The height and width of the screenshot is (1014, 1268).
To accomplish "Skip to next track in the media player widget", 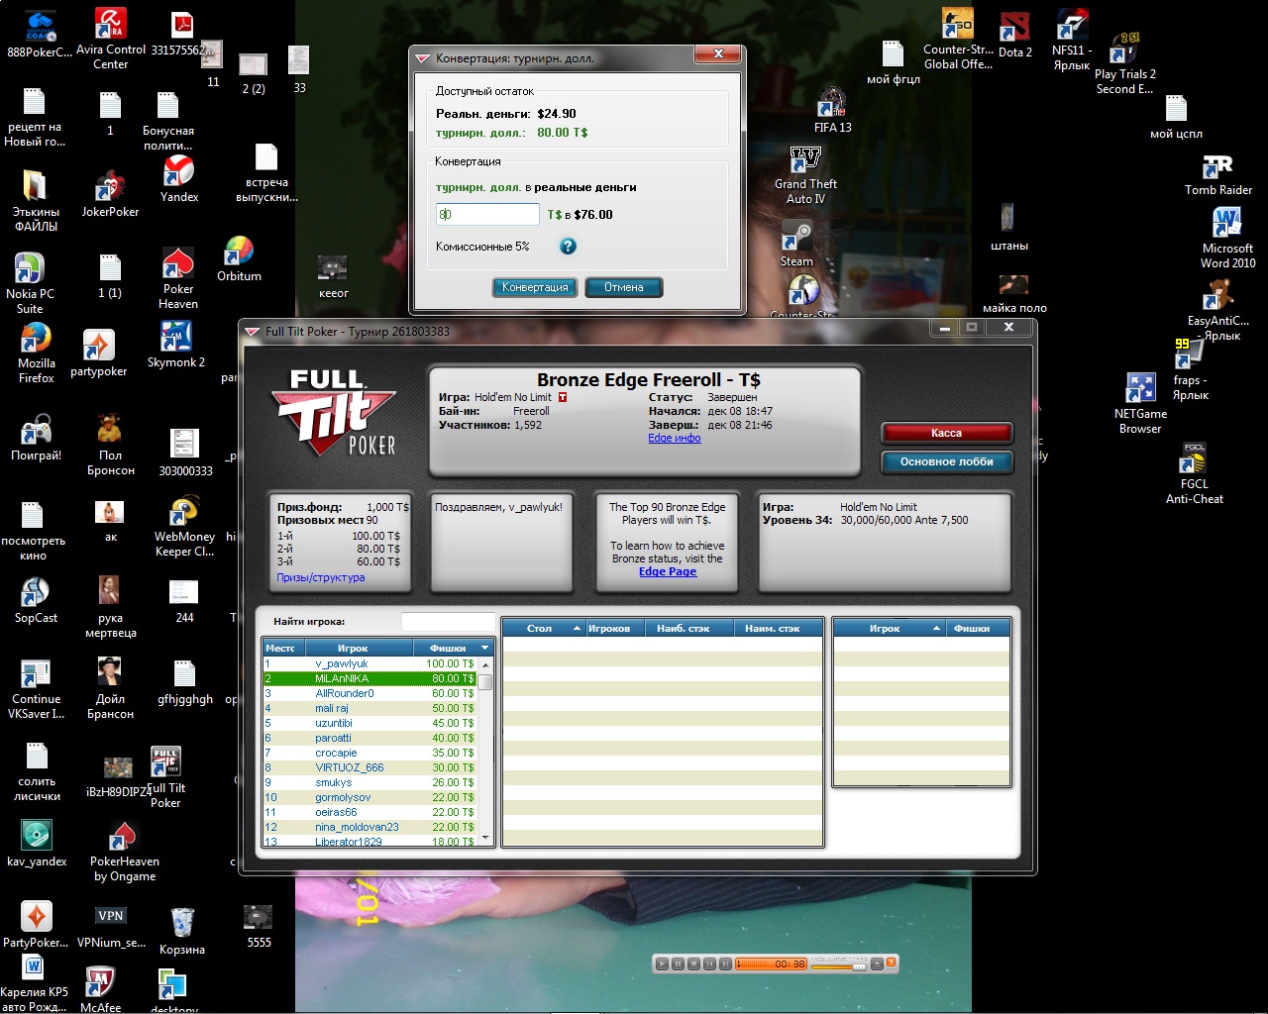I will 725,963.
